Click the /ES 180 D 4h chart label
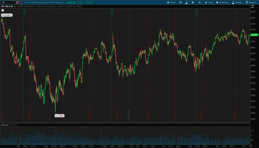This screenshot has width=259, height=148. pyautogui.click(x=7, y=6)
